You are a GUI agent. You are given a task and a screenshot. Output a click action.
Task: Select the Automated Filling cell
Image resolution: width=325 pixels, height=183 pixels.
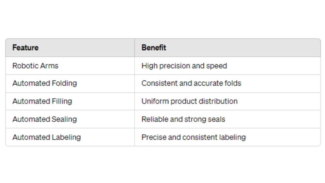click(x=70, y=101)
